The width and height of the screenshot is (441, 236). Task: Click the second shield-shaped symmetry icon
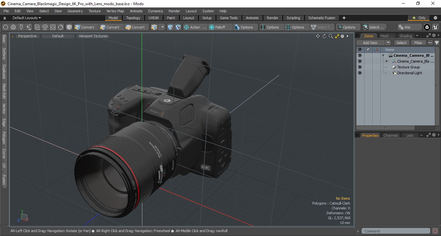[178, 27]
